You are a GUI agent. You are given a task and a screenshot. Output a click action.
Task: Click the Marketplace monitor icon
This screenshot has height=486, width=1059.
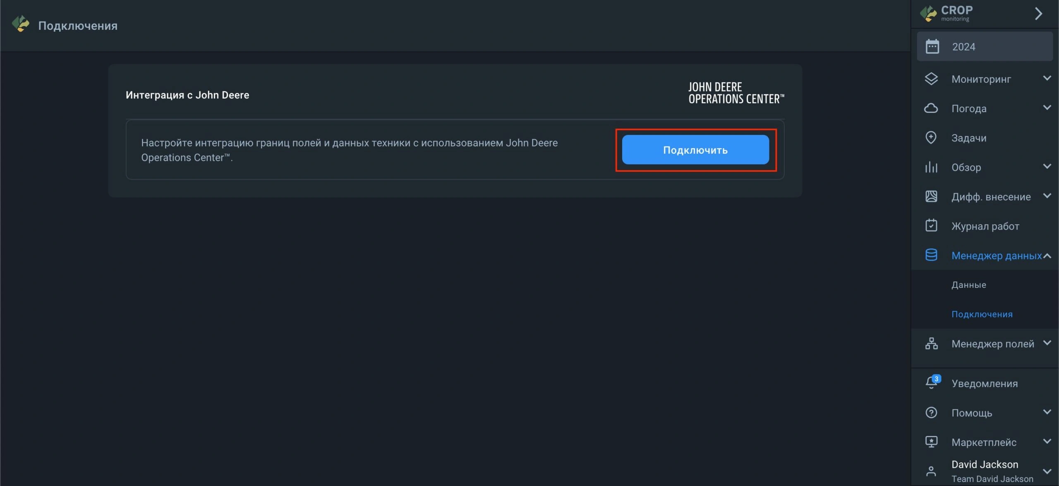(x=931, y=442)
